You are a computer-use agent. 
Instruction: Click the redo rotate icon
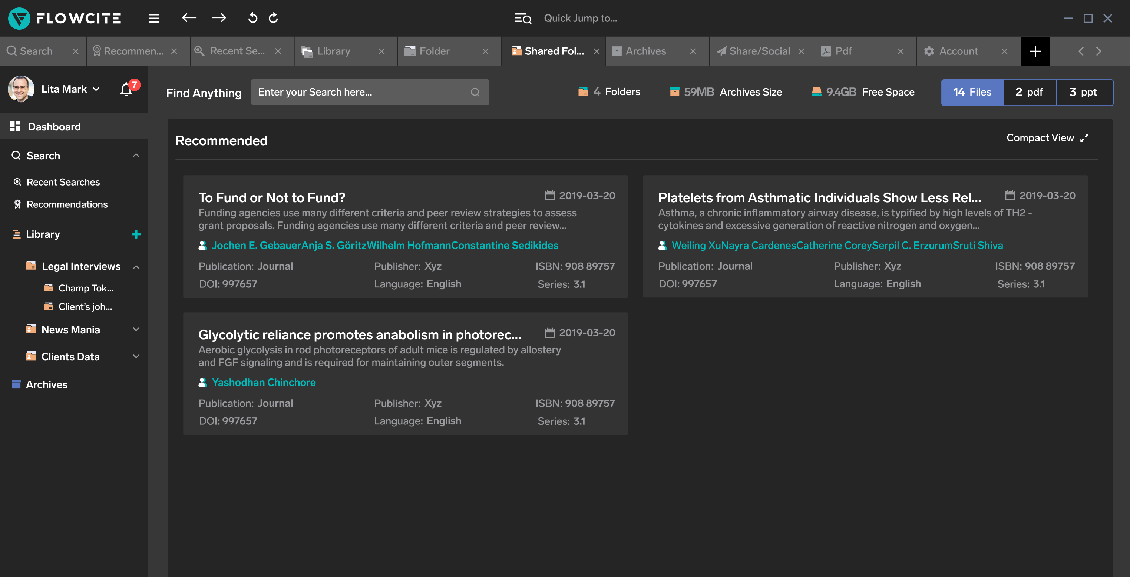coord(273,18)
